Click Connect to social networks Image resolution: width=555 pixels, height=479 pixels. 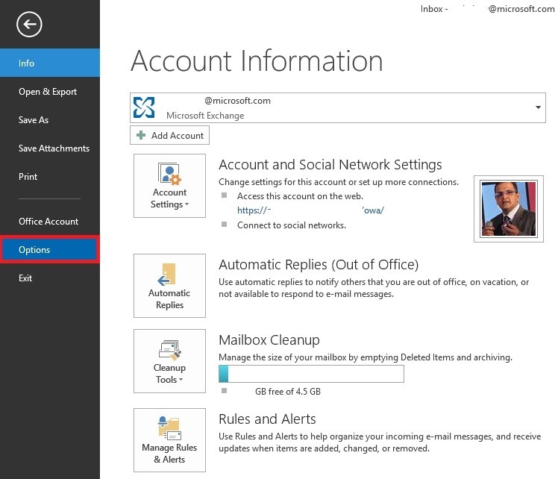click(292, 225)
